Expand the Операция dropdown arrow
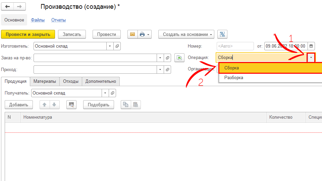 pos(311,58)
